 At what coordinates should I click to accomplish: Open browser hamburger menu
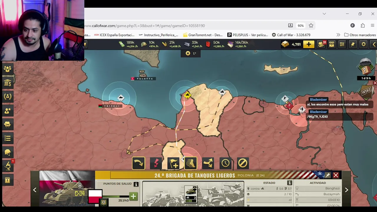pyautogui.click(x=373, y=26)
